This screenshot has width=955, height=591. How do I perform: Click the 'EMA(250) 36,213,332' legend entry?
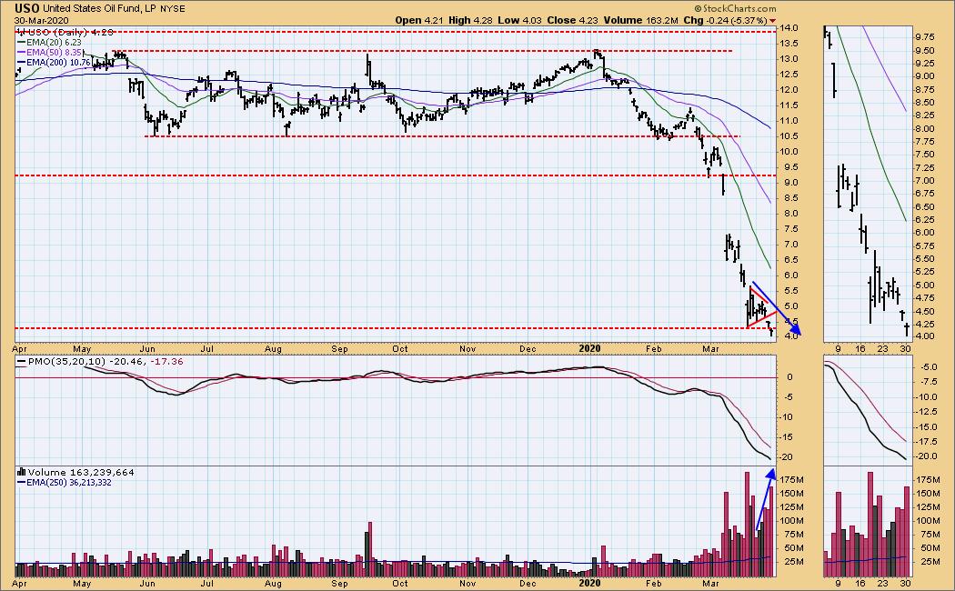68,483
